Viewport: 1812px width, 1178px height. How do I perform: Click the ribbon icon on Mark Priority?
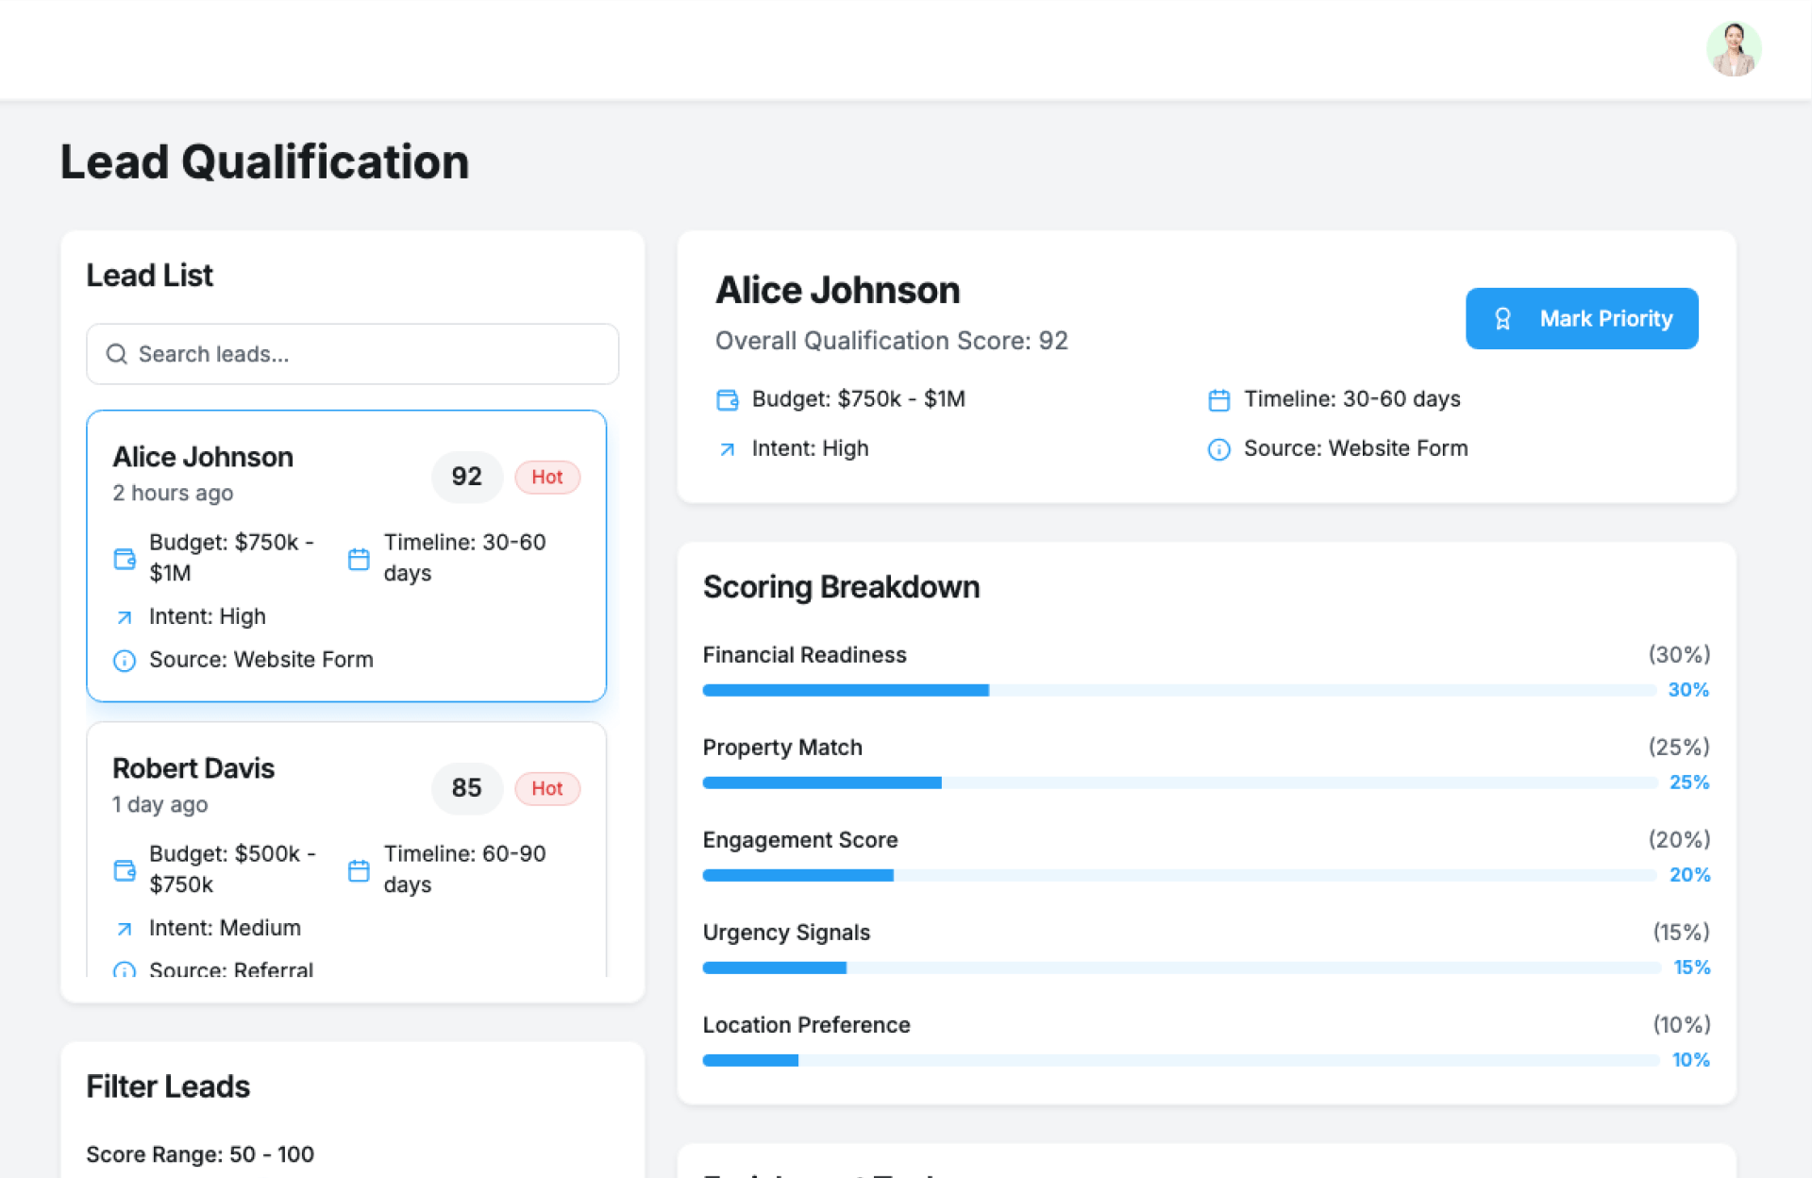[x=1502, y=319]
